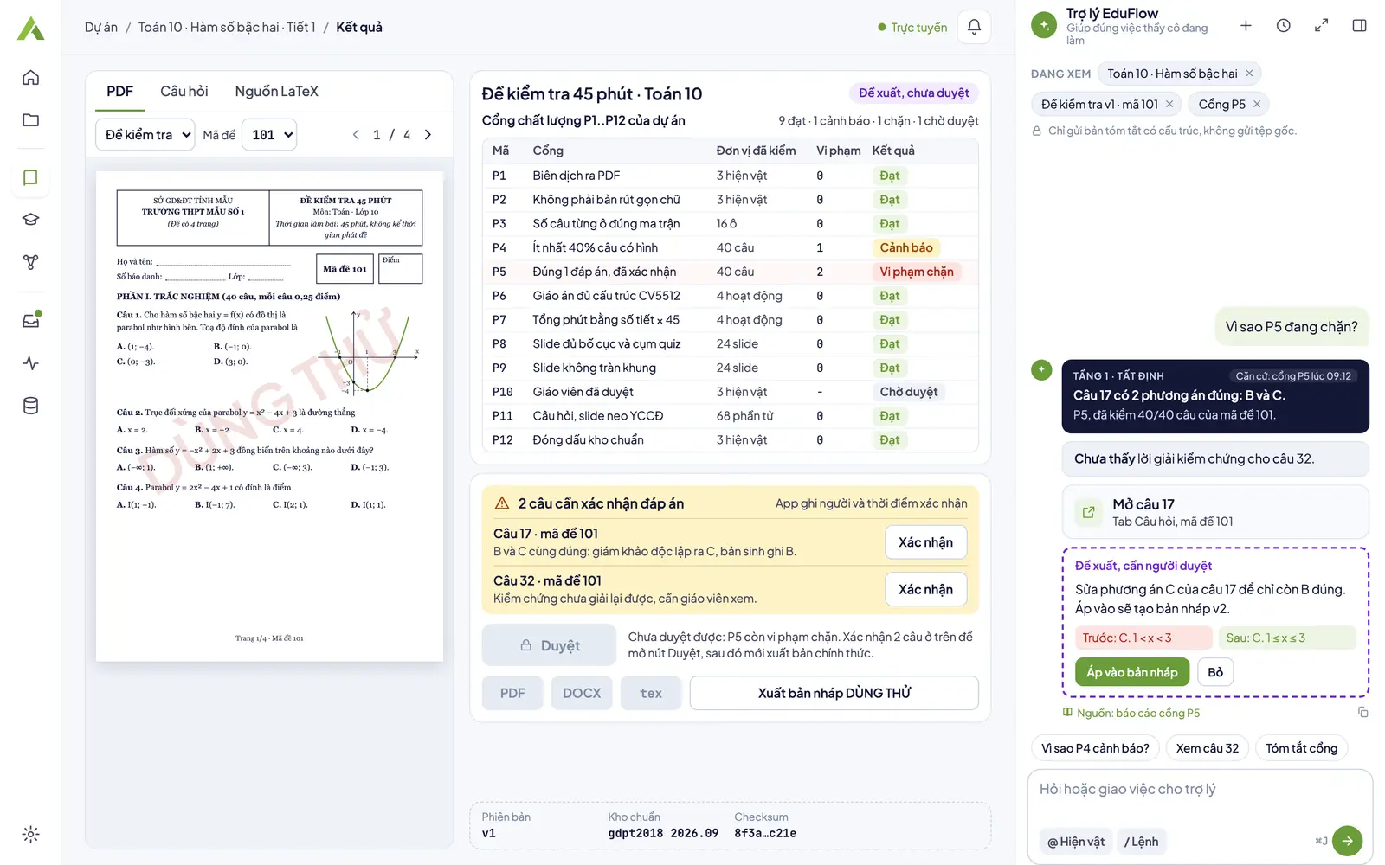
Task: Open the graduation cap icon in sidebar
Action: [30, 220]
